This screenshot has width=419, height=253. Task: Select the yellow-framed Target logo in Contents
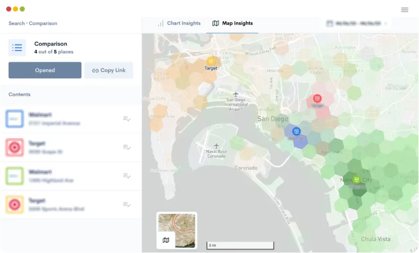[14, 204]
